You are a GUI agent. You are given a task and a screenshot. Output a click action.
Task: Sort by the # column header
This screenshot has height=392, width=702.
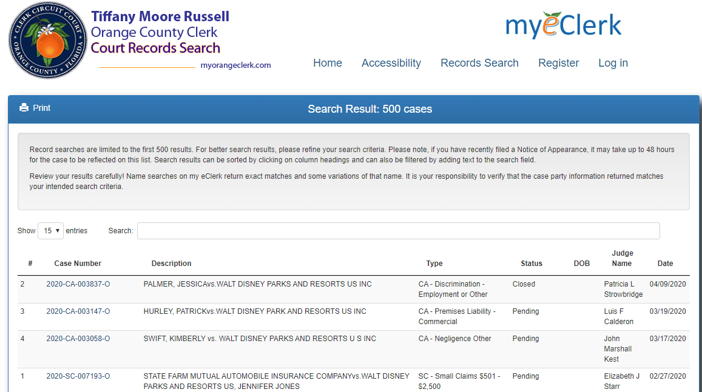click(x=30, y=264)
